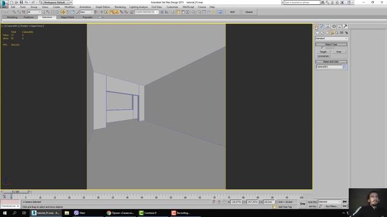Open the Corona menu

coord(201,7)
